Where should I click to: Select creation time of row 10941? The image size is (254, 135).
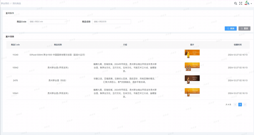pos(237,93)
